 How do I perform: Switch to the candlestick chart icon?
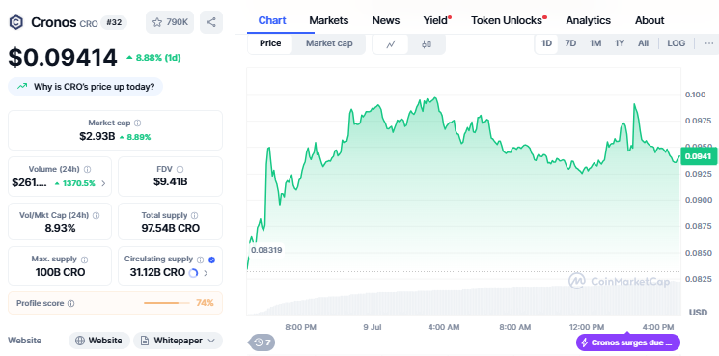click(x=427, y=44)
